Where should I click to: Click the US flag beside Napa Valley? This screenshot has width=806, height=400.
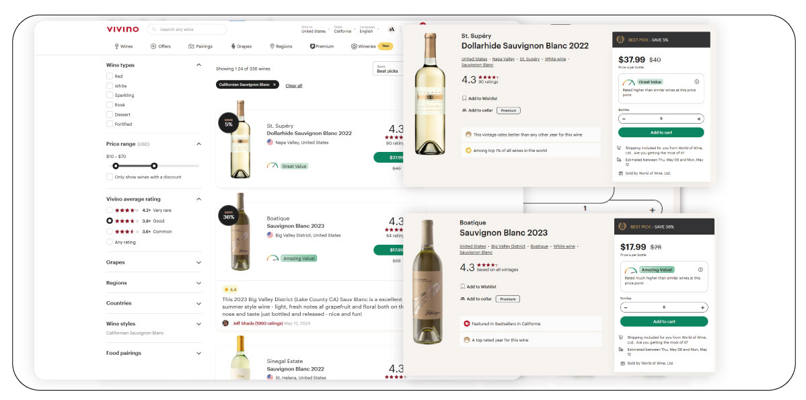(270, 143)
